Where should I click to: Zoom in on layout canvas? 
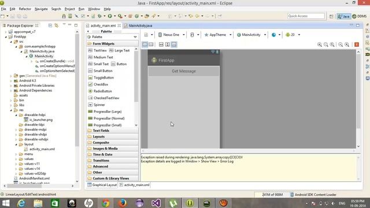pos(347,44)
